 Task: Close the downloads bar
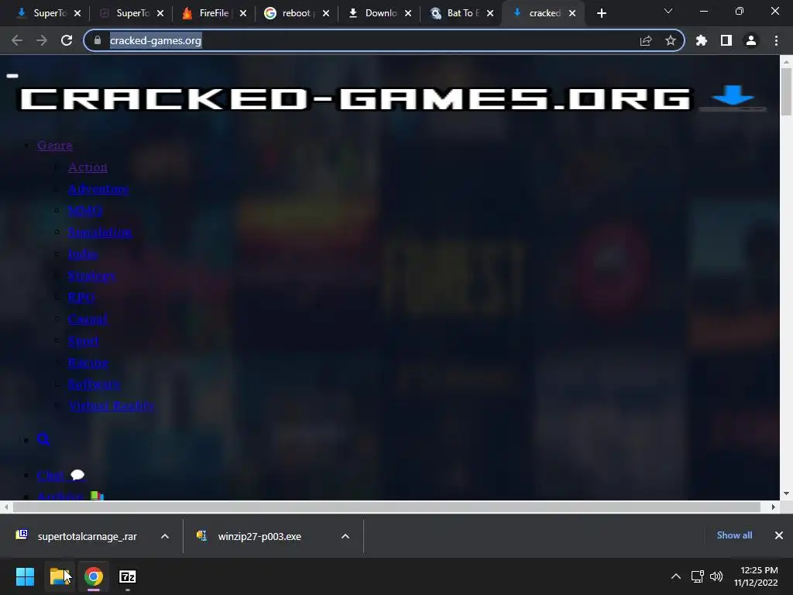point(779,535)
